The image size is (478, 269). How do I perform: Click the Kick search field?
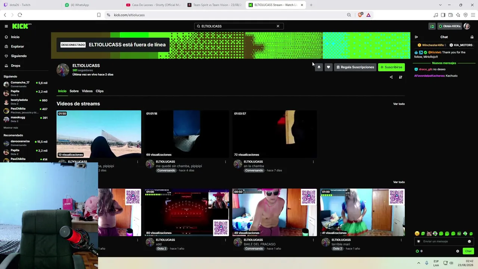(x=239, y=26)
